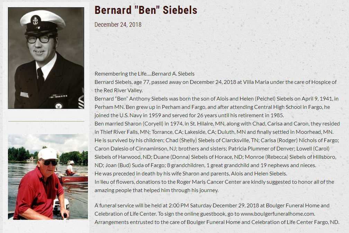Click the December 24, 2018 date under title
The height and width of the screenshot is (233, 349).
(118, 25)
